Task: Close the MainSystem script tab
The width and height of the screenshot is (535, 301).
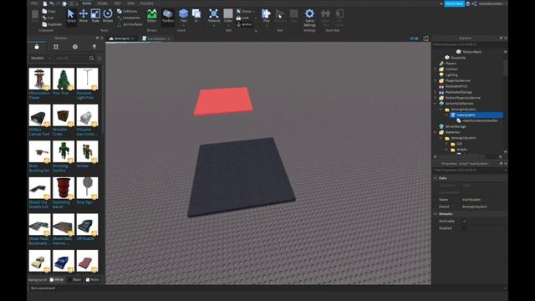Action: [169, 38]
